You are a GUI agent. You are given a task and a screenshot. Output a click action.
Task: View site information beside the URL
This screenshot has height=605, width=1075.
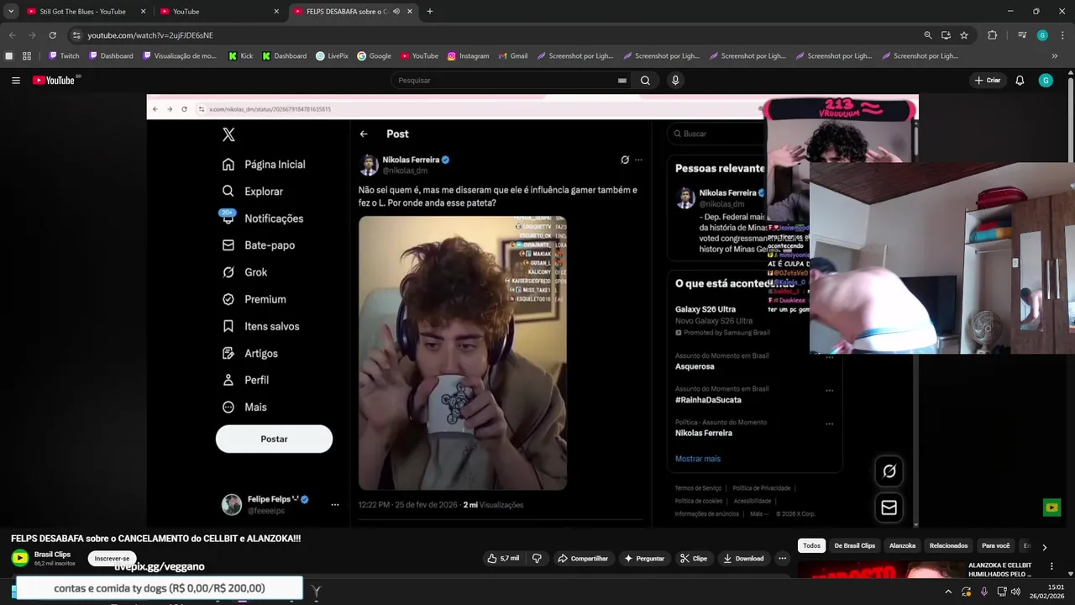pyautogui.click(x=76, y=35)
